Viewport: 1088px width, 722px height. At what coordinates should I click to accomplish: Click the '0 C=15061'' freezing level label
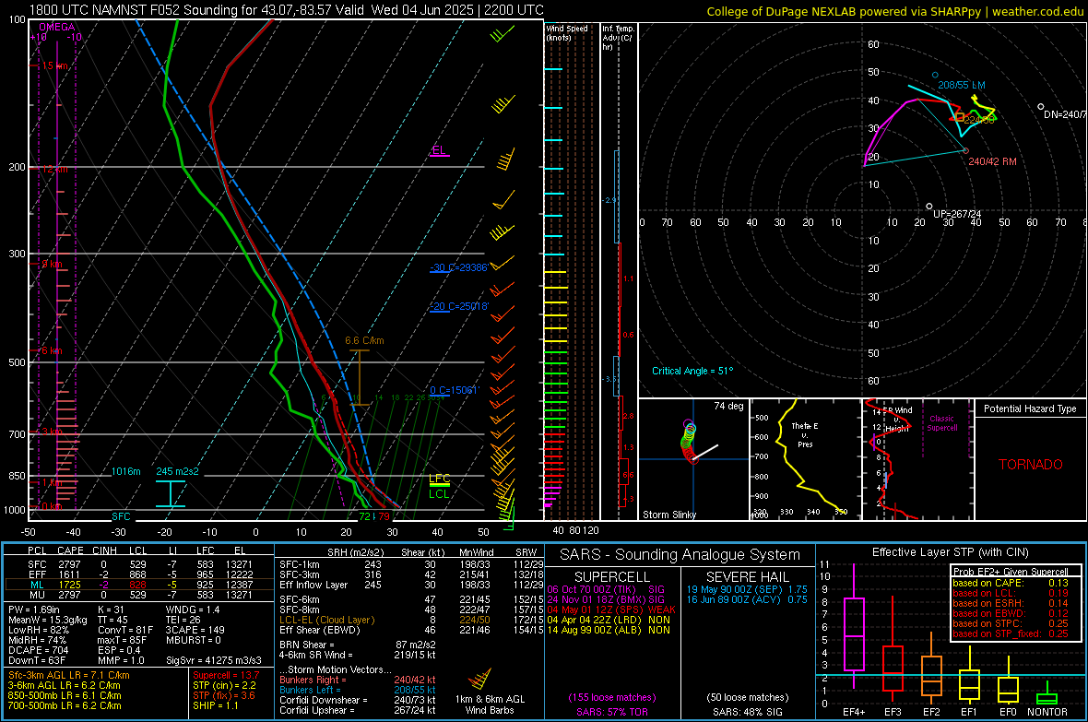pos(455,390)
